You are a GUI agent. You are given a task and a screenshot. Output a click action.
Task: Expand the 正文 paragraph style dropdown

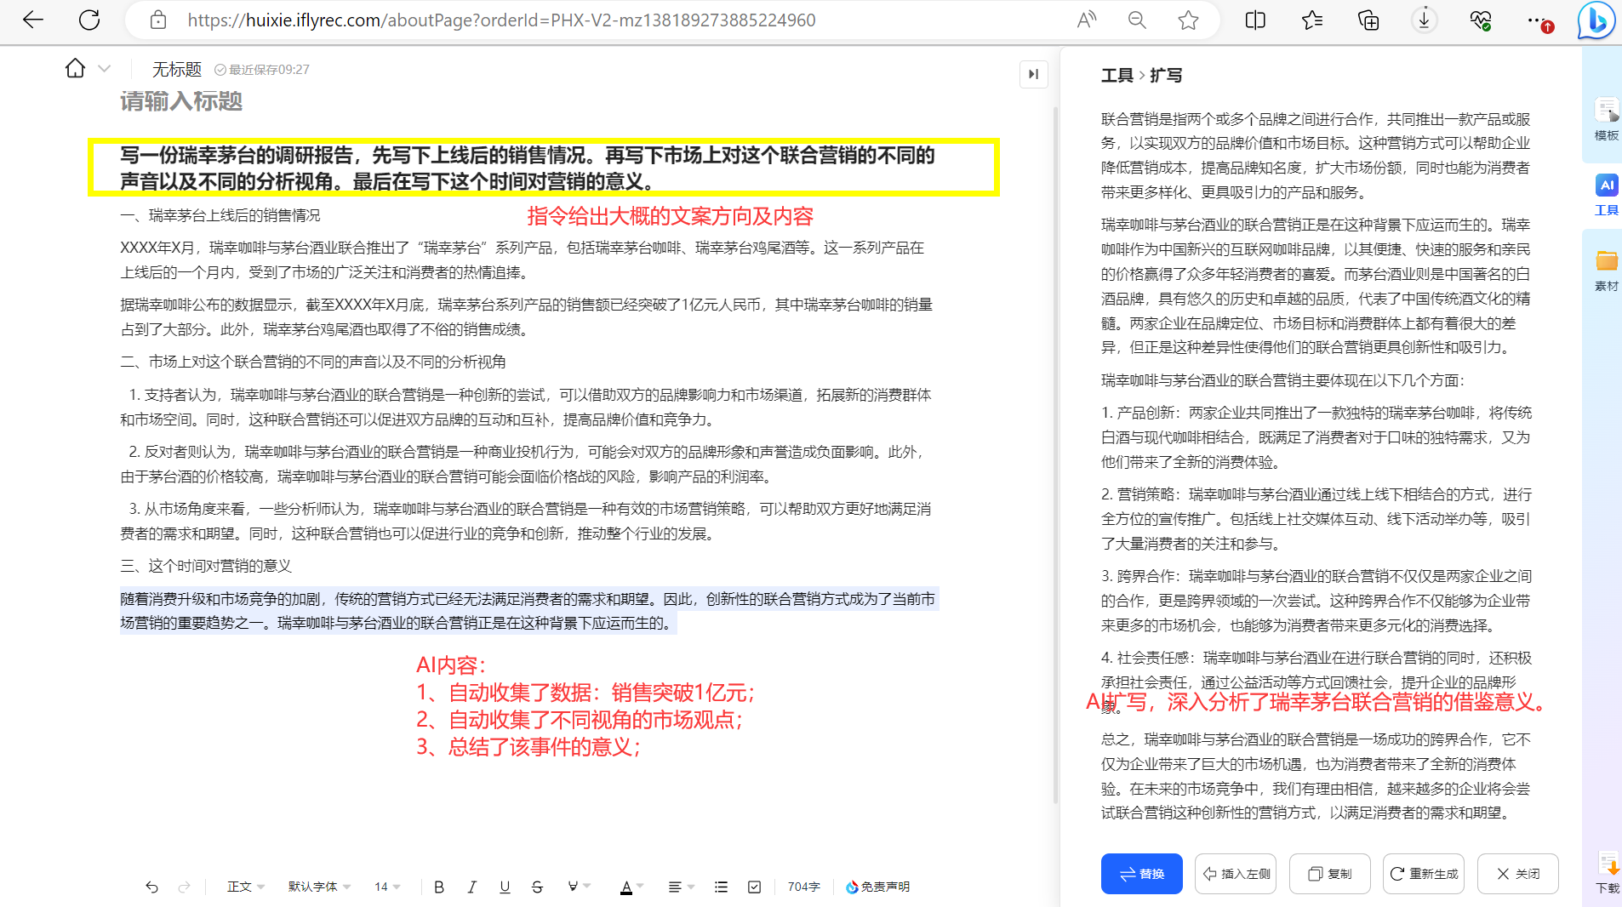pyautogui.click(x=245, y=887)
